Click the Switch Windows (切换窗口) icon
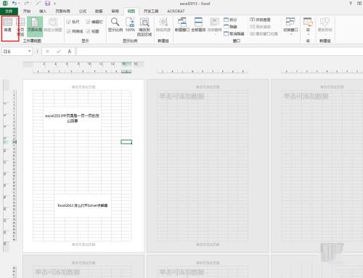Image resolution: width=363 pixels, height=278 pixels. tap(290, 22)
